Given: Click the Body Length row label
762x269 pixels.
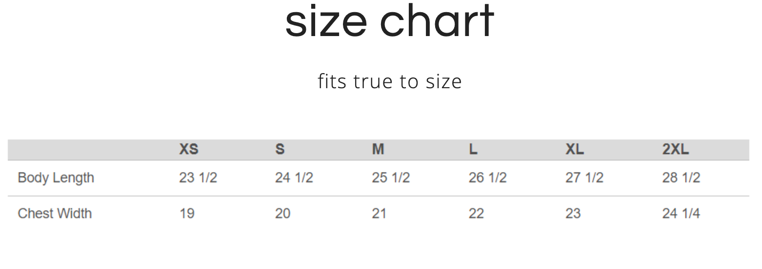Looking at the screenshot, I should click(56, 178).
